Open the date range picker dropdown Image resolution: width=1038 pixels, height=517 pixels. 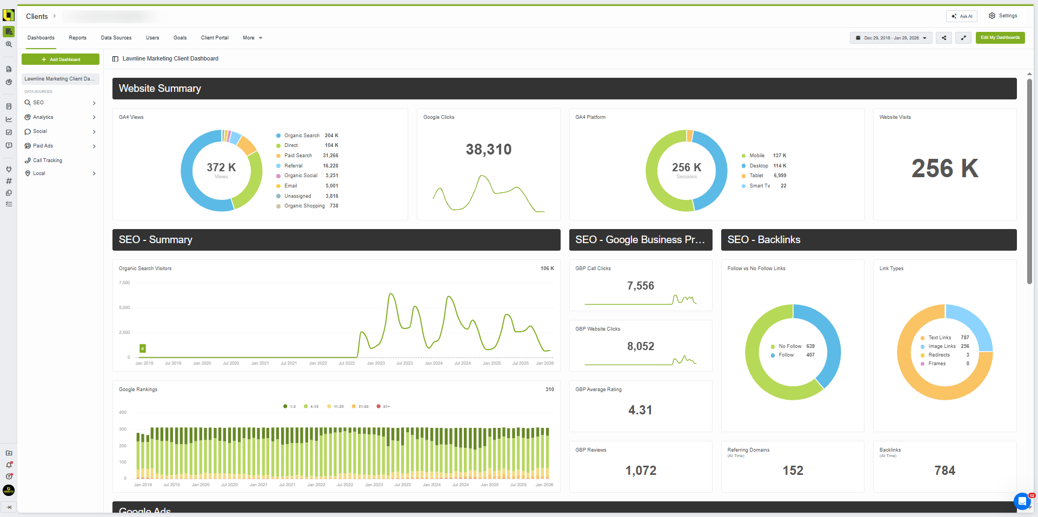click(x=890, y=38)
